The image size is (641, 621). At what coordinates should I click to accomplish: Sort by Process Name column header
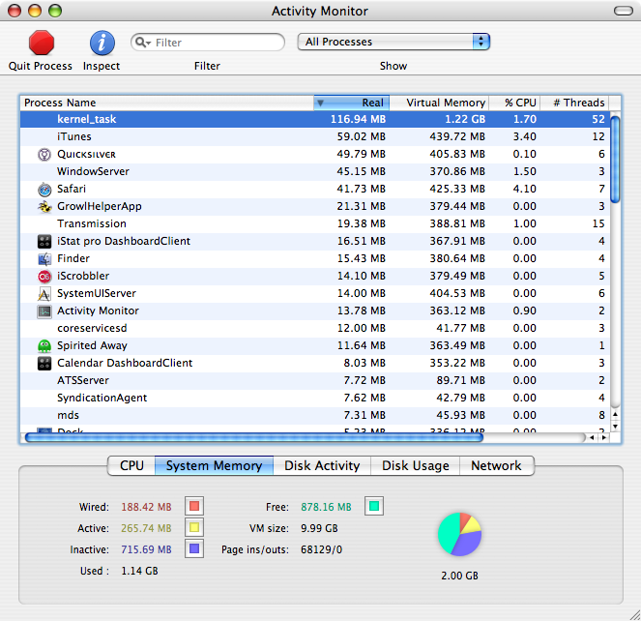[167, 103]
